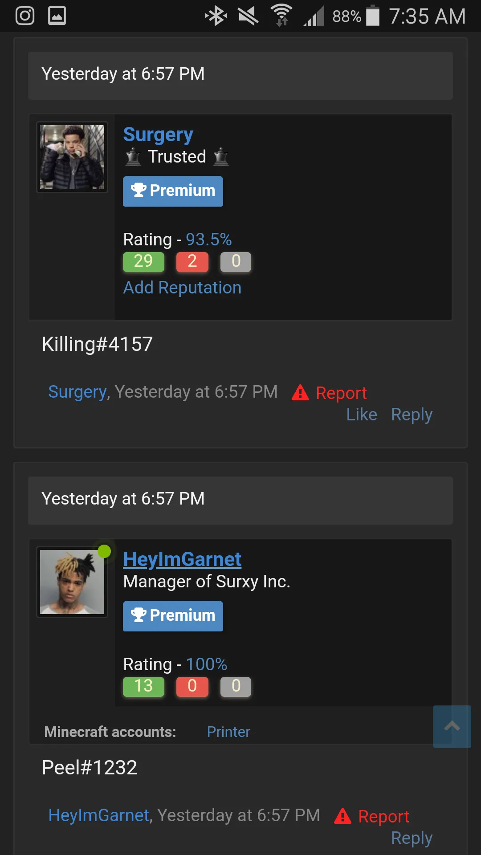481x855 pixels.
Task: Tap the Wi-Fi status icon
Action: click(x=281, y=16)
